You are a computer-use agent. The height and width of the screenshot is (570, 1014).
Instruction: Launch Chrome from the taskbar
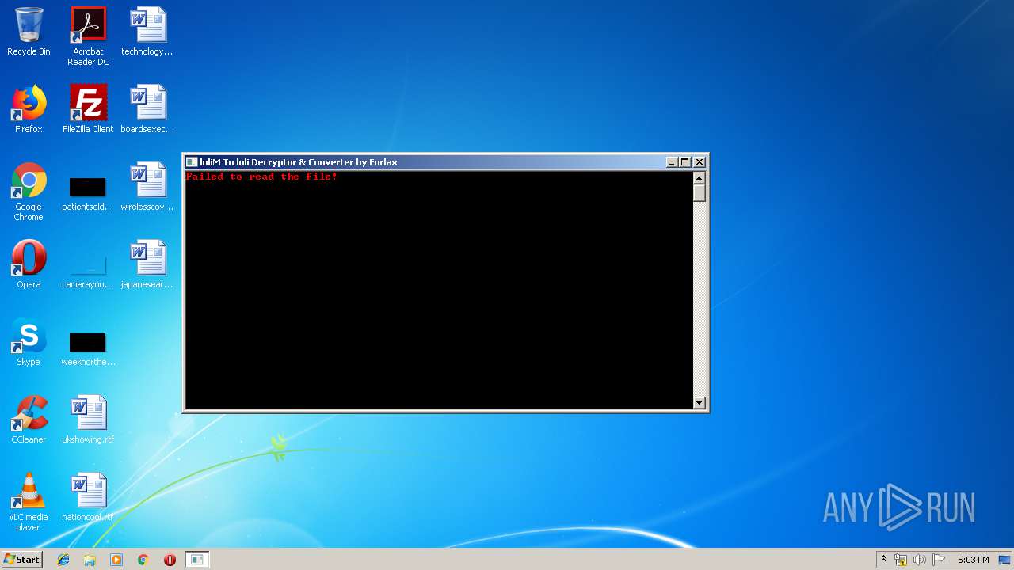(143, 560)
